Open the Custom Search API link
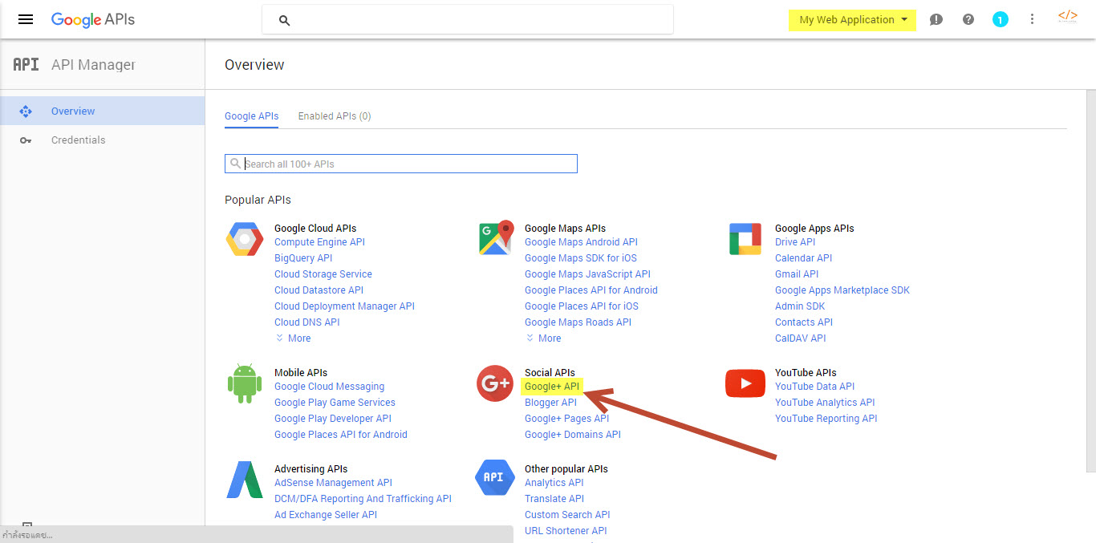Viewport: 1096px width, 543px height. point(567,515)
